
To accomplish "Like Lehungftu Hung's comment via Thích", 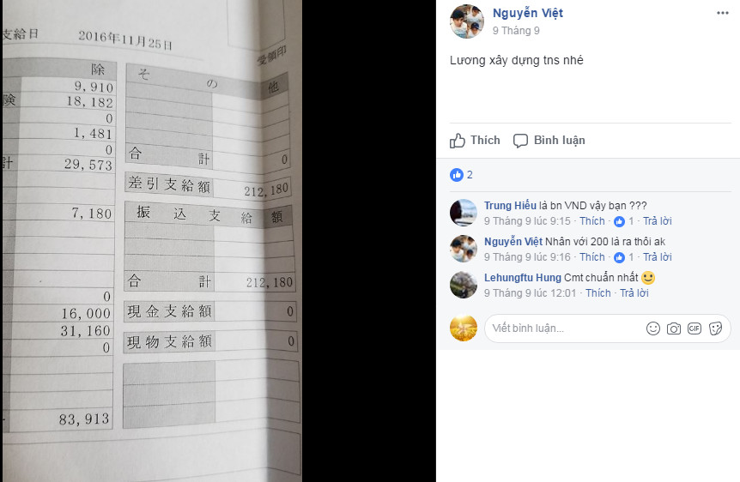I will [598, 293].
